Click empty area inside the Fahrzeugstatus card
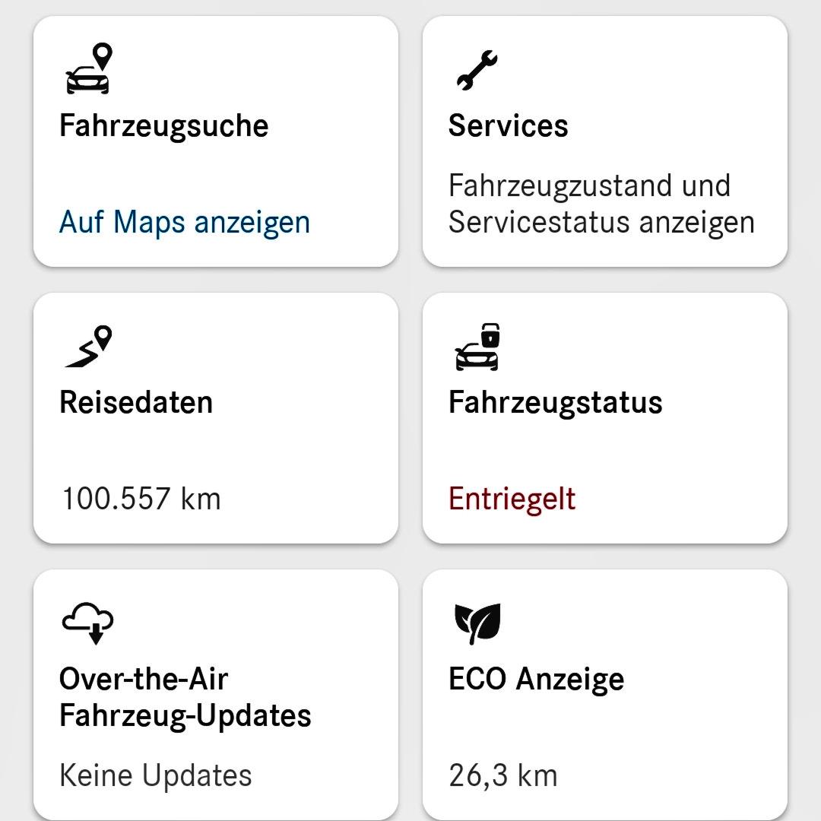 click(x=684, y=449)
